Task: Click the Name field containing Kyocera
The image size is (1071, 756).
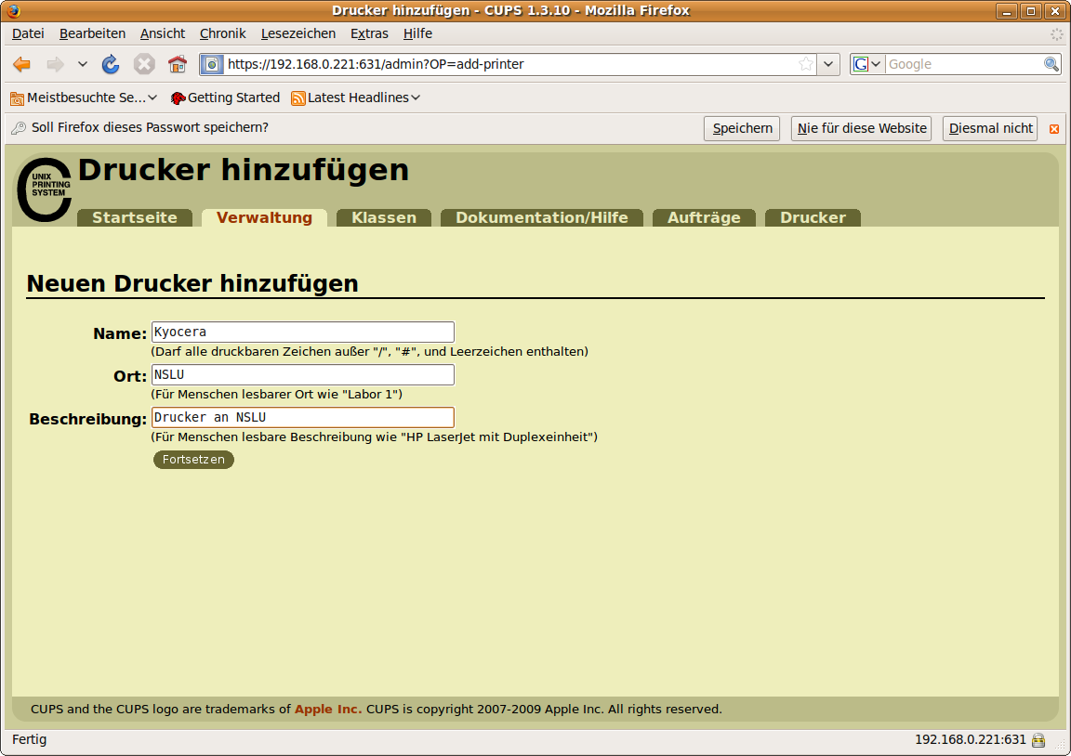Action: [x=302, y=332]
